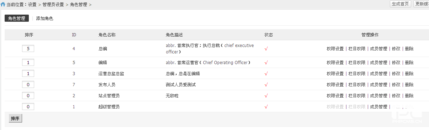429x130 pixels.
Task: Click 删除 for the 总编 role
Action: point(409,49)
